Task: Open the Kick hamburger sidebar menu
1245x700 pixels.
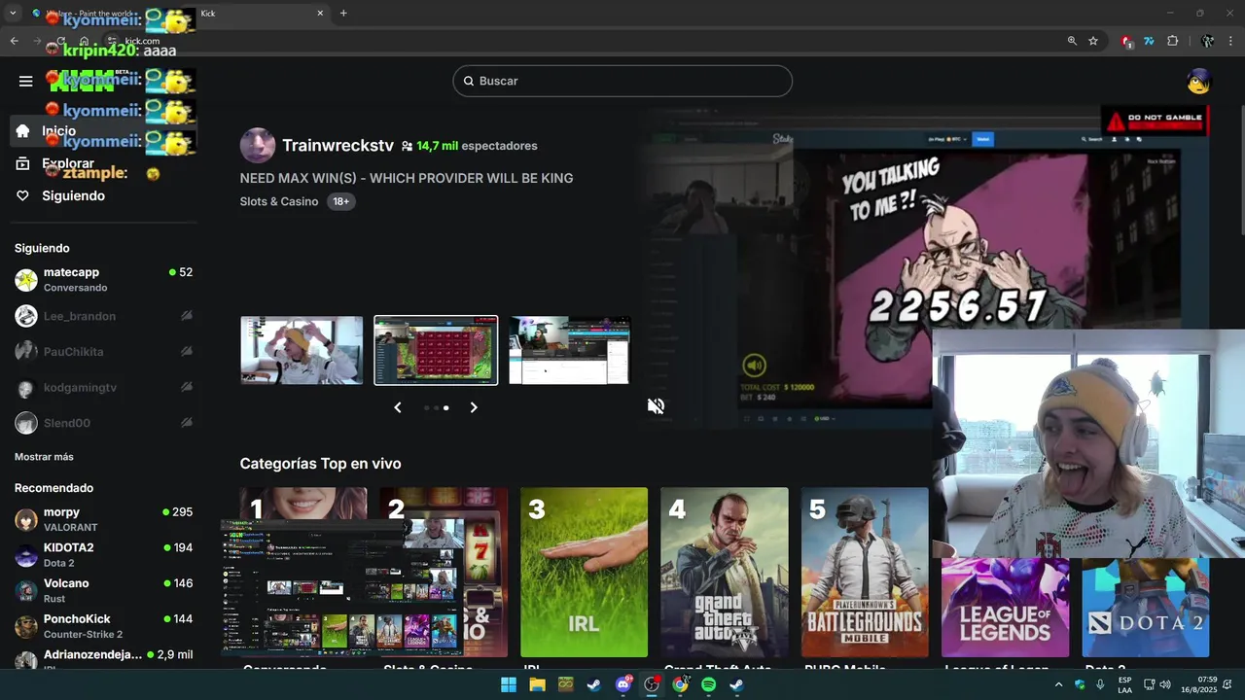Action: (x=26, y=81)
